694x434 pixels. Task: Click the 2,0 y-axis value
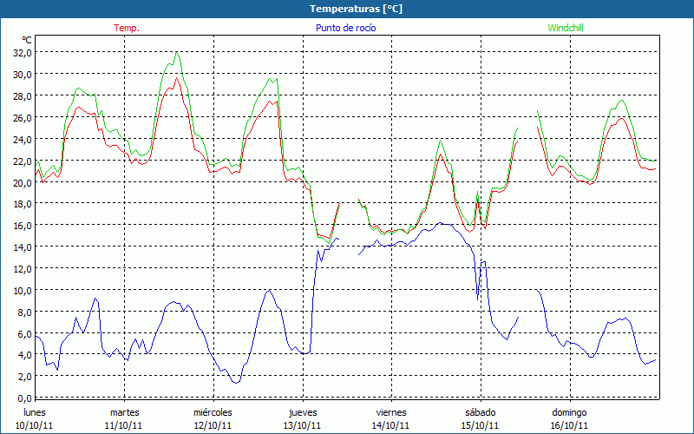(x=23, y=377)
